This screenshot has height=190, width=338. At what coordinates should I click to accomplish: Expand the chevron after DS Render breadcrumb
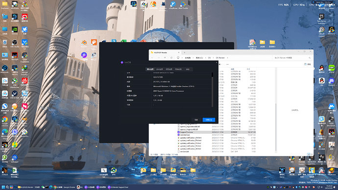pos(227,58)
